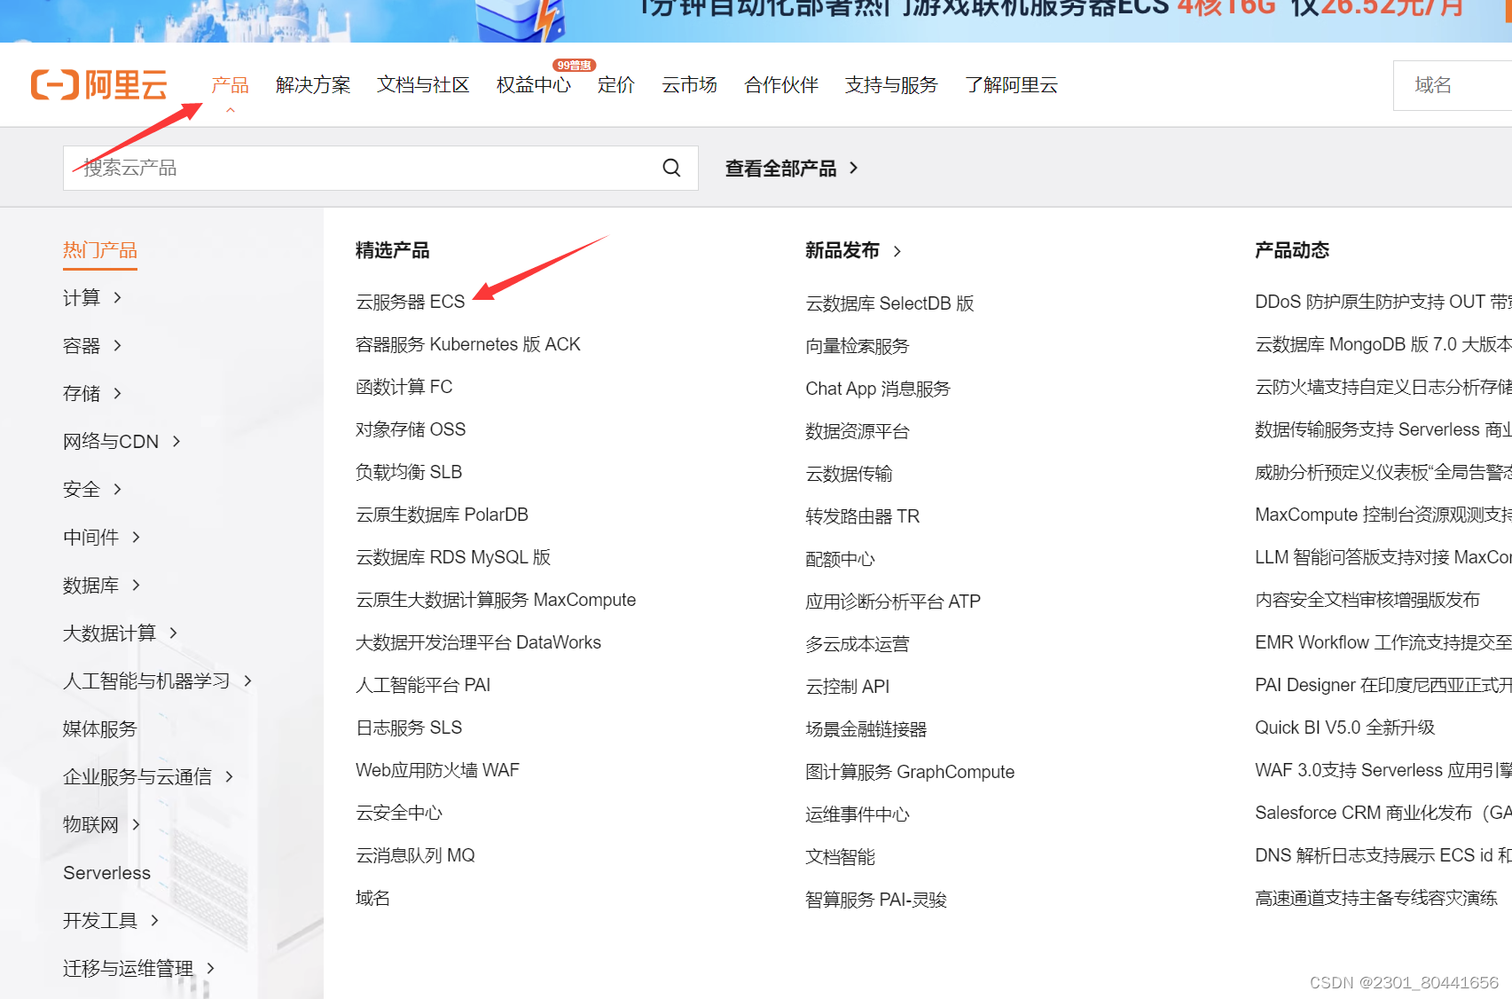
Task: Expand the 大数据计算 category
Action: (x=121, y=633)
